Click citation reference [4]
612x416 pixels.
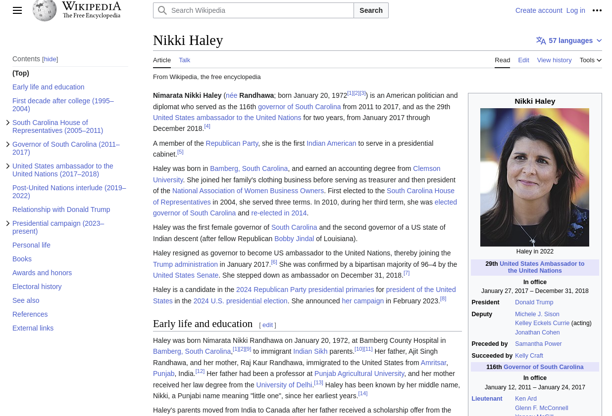tap(207, 126)
